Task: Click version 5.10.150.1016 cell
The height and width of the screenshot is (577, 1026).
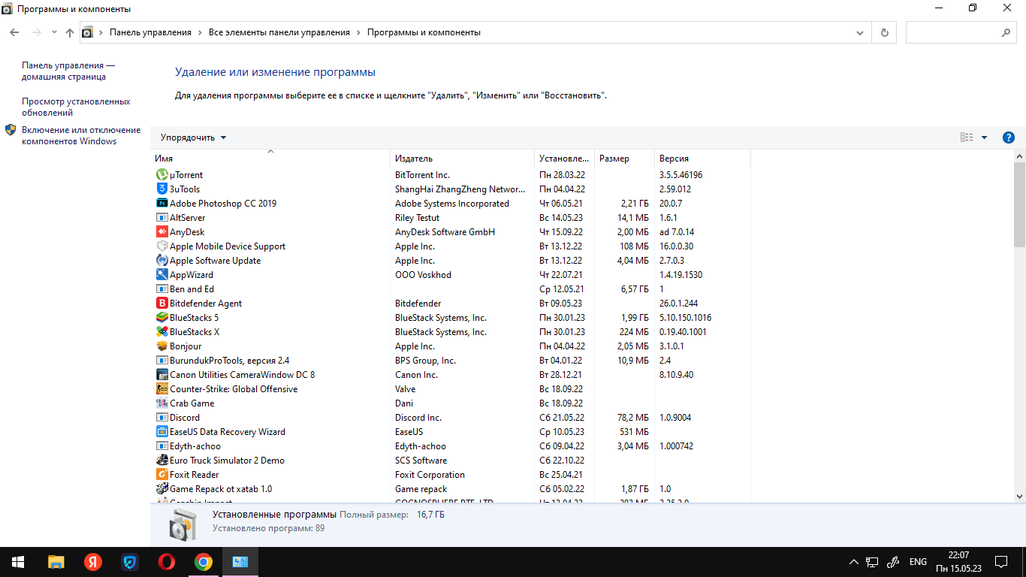Action: pos(685,318)
